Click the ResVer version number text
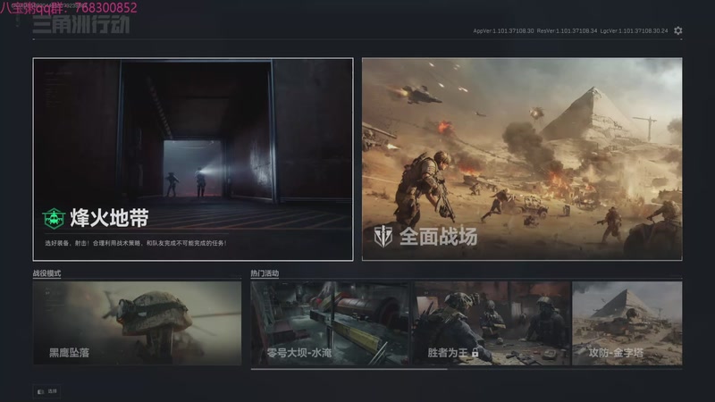The width and height of the screenshot is (715, 402). 567,31
